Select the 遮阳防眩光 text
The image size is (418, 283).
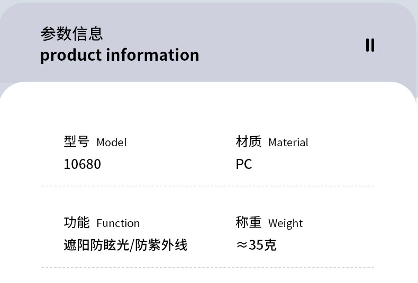click(x=97, y=245)
